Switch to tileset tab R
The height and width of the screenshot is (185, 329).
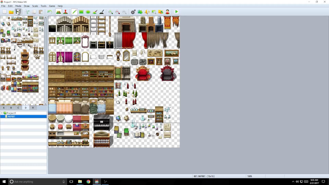(x=33, y=108)
